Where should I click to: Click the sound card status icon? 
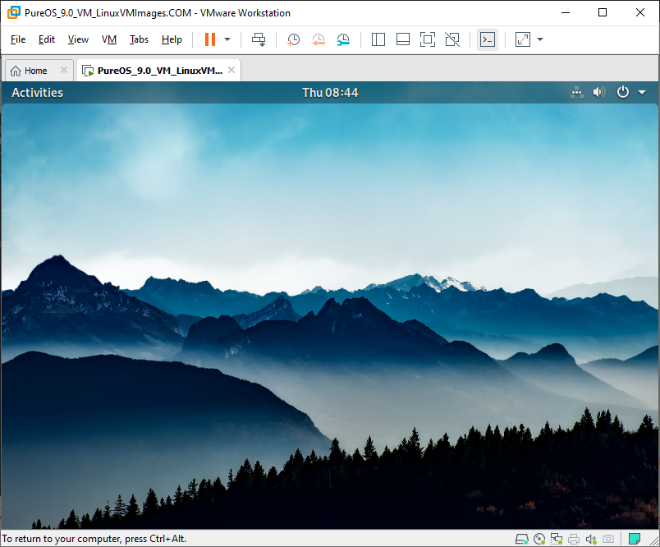tap(591, 539)
